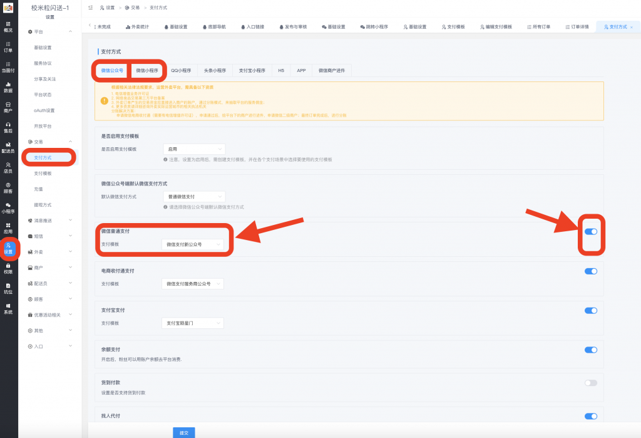Click the 权限 permissions lock icon

(x=8, y=268)
